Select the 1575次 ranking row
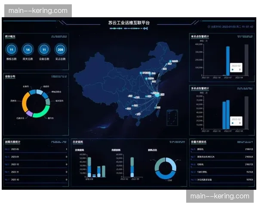This screenshot has width=258, height=207. (222, 172)
